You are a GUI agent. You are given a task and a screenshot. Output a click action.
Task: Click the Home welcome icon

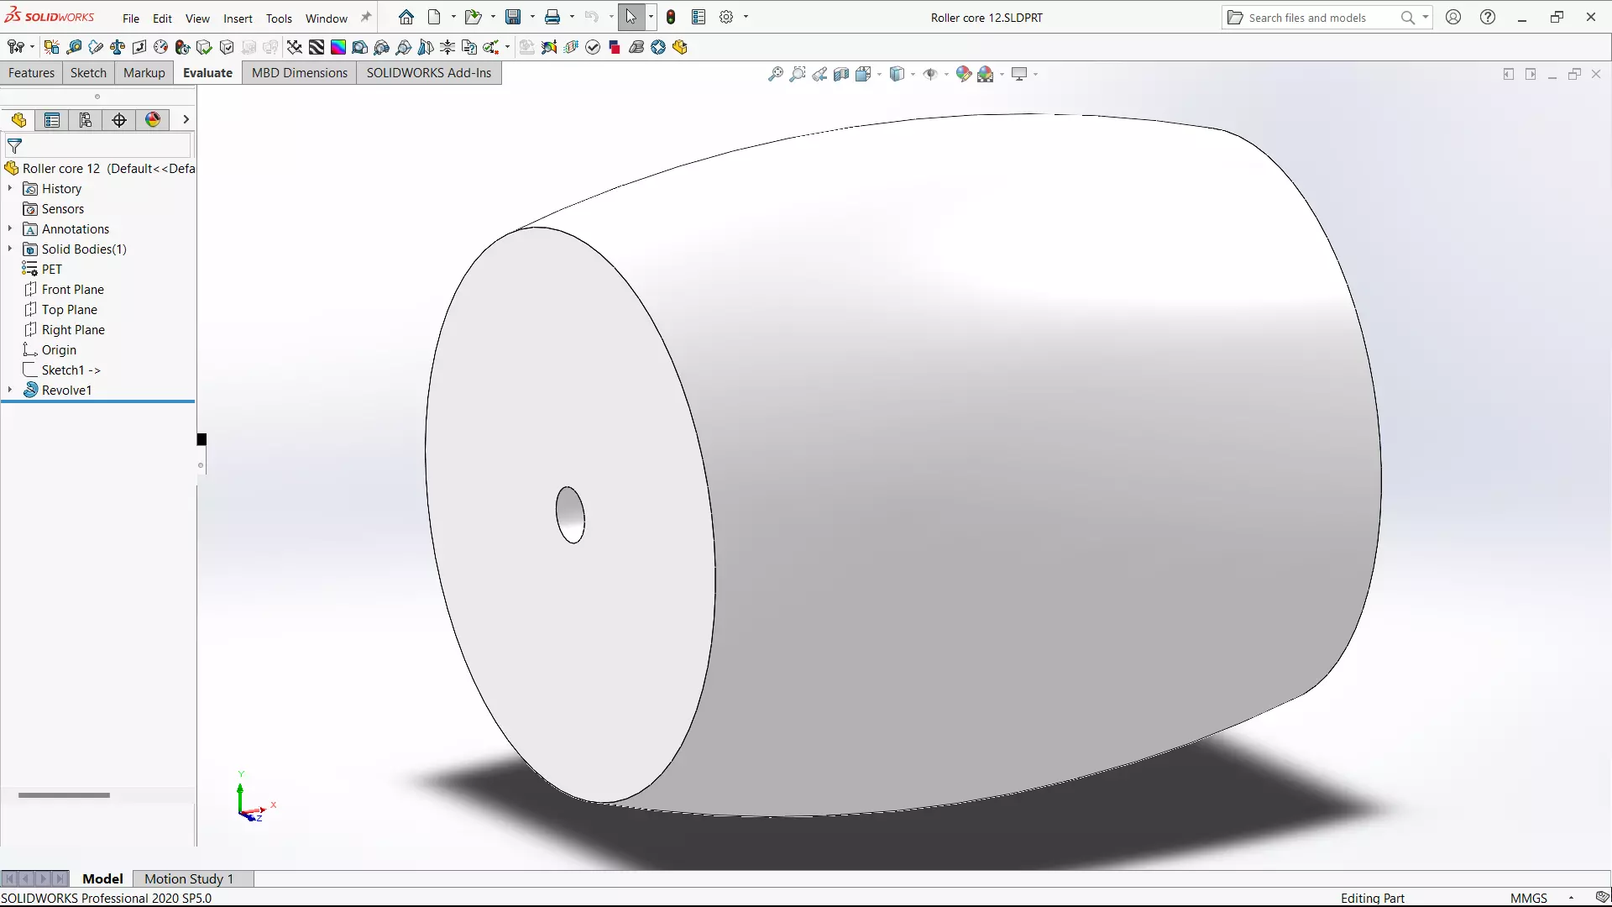point(406,17)
